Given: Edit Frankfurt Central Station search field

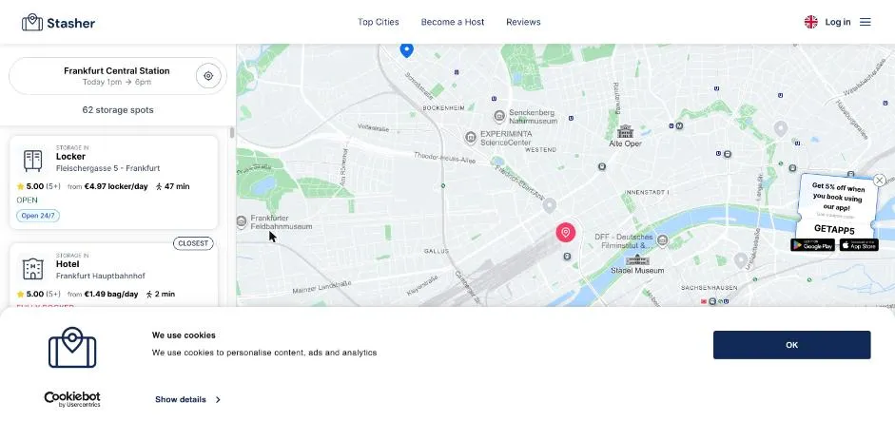Looking at the screenshot, I should 118,76.
